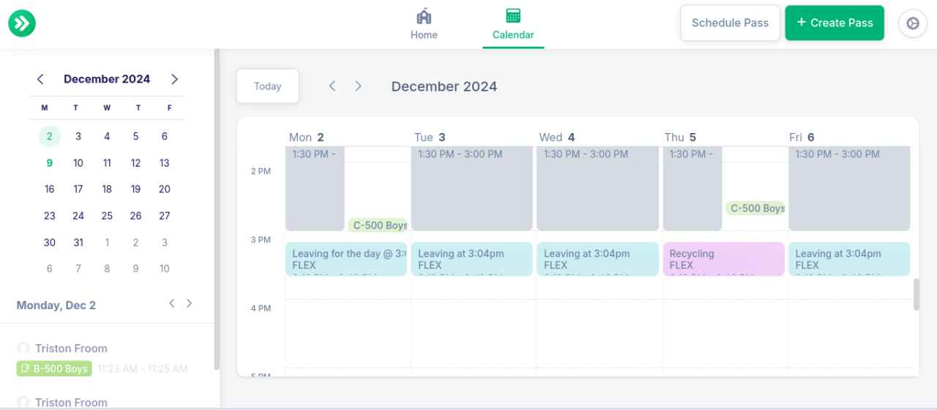Show next week in main calendar
This screenshot has height=410, width=937.
click(358, 86)
